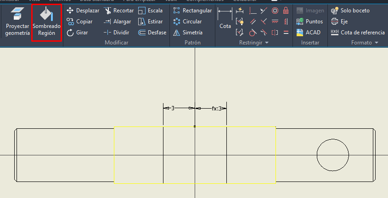Click the automatic dimensions lightning icon
This screenshot has width=388, height=198.
pyautogui.click(x=240, y=11)
